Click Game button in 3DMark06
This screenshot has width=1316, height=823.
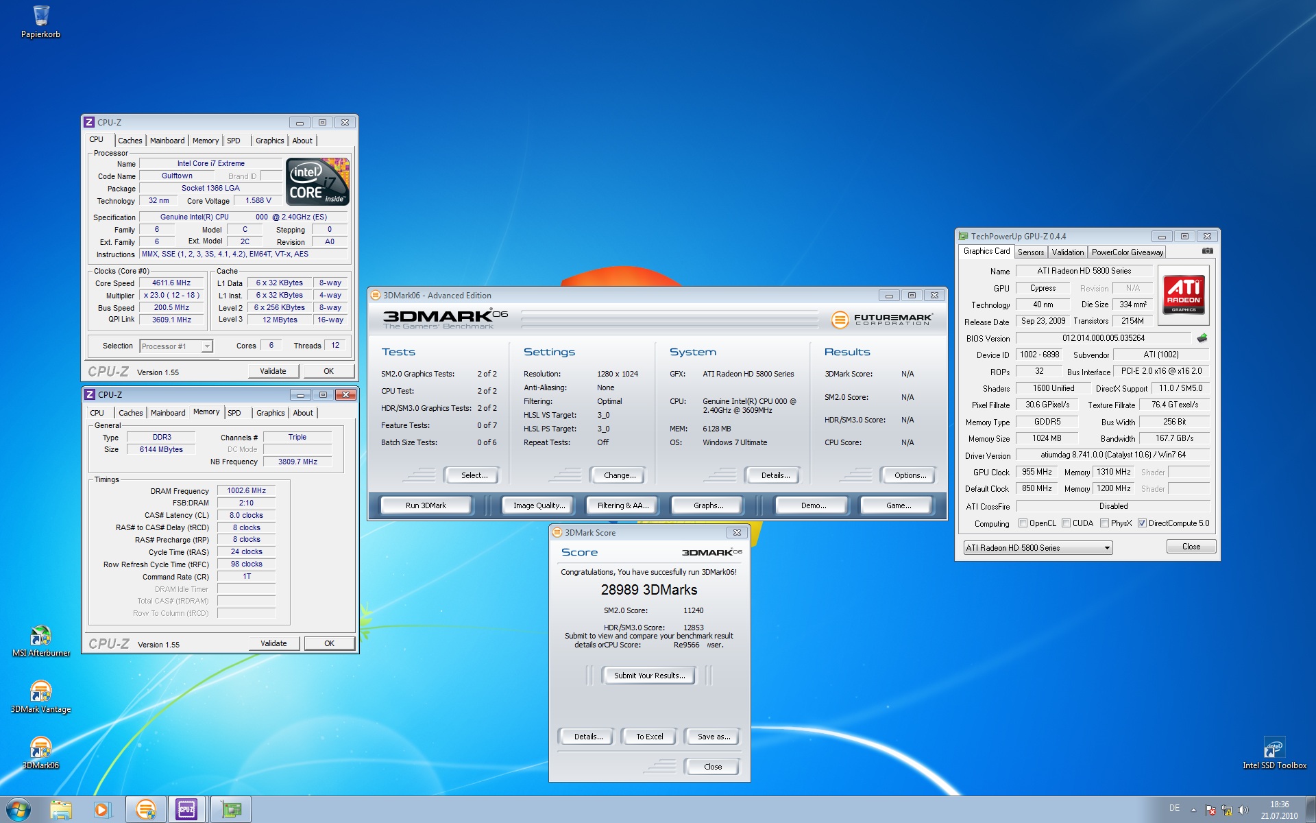pyautogui.click(x=898, y=505)
